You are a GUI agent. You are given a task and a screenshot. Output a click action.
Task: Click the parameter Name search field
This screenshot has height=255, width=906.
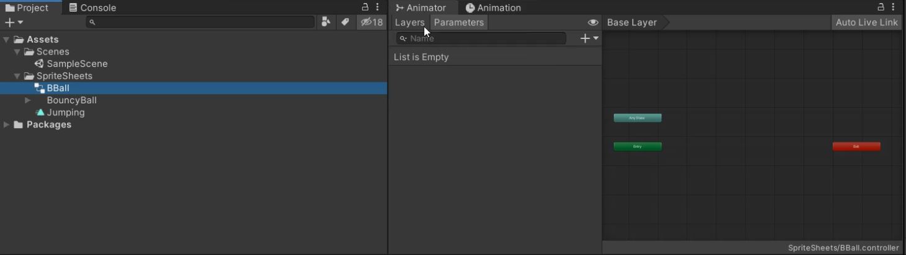pos(484,38)
